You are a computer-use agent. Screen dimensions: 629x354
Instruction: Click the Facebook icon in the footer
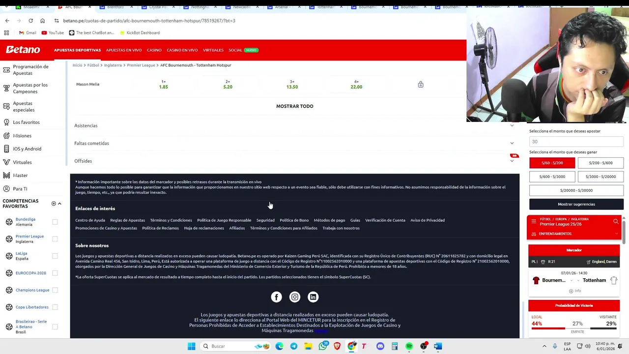[x=276, y=297]
